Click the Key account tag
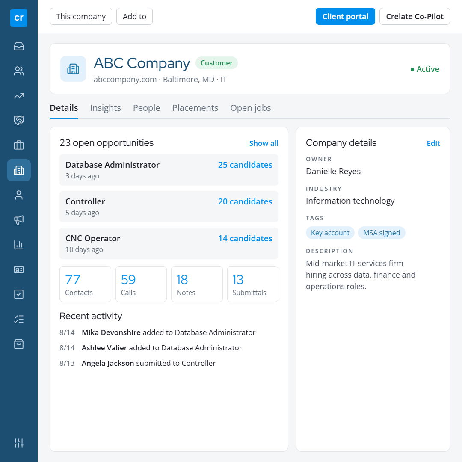Image resolution: width=462 pixels, height=462 pixels. point(330,233)
